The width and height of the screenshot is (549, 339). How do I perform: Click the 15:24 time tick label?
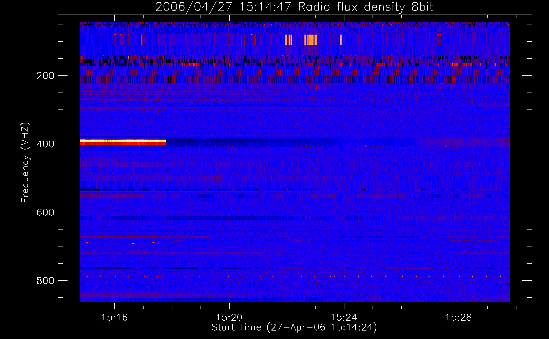click(344, 317)
